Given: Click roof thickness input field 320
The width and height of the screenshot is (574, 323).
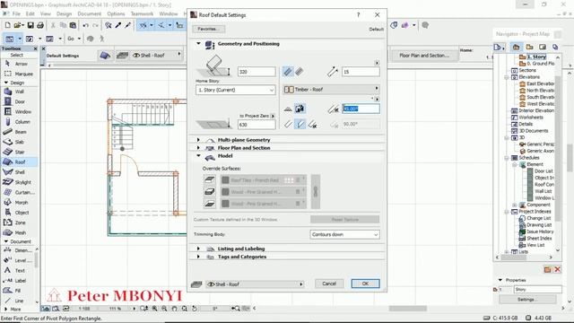Looking at the screenshot, I should point(257,72).
